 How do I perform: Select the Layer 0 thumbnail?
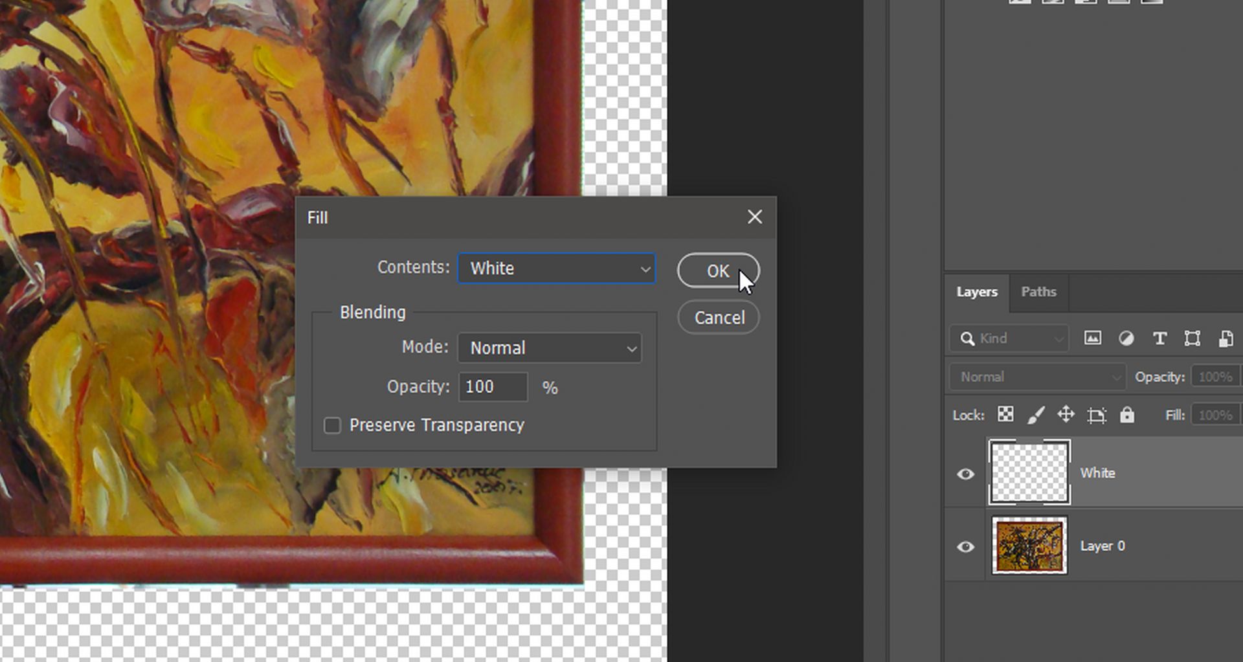1029,546
